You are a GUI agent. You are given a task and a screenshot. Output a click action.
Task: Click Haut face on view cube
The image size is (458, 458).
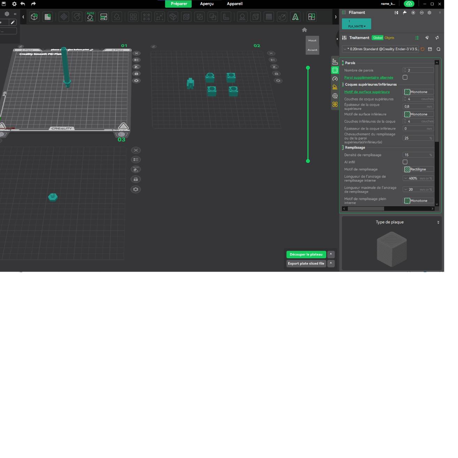(312, 40)
